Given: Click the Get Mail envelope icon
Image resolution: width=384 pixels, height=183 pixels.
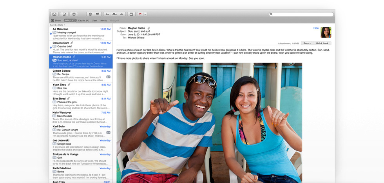Looking at the screenshot, I should (54, 14).
